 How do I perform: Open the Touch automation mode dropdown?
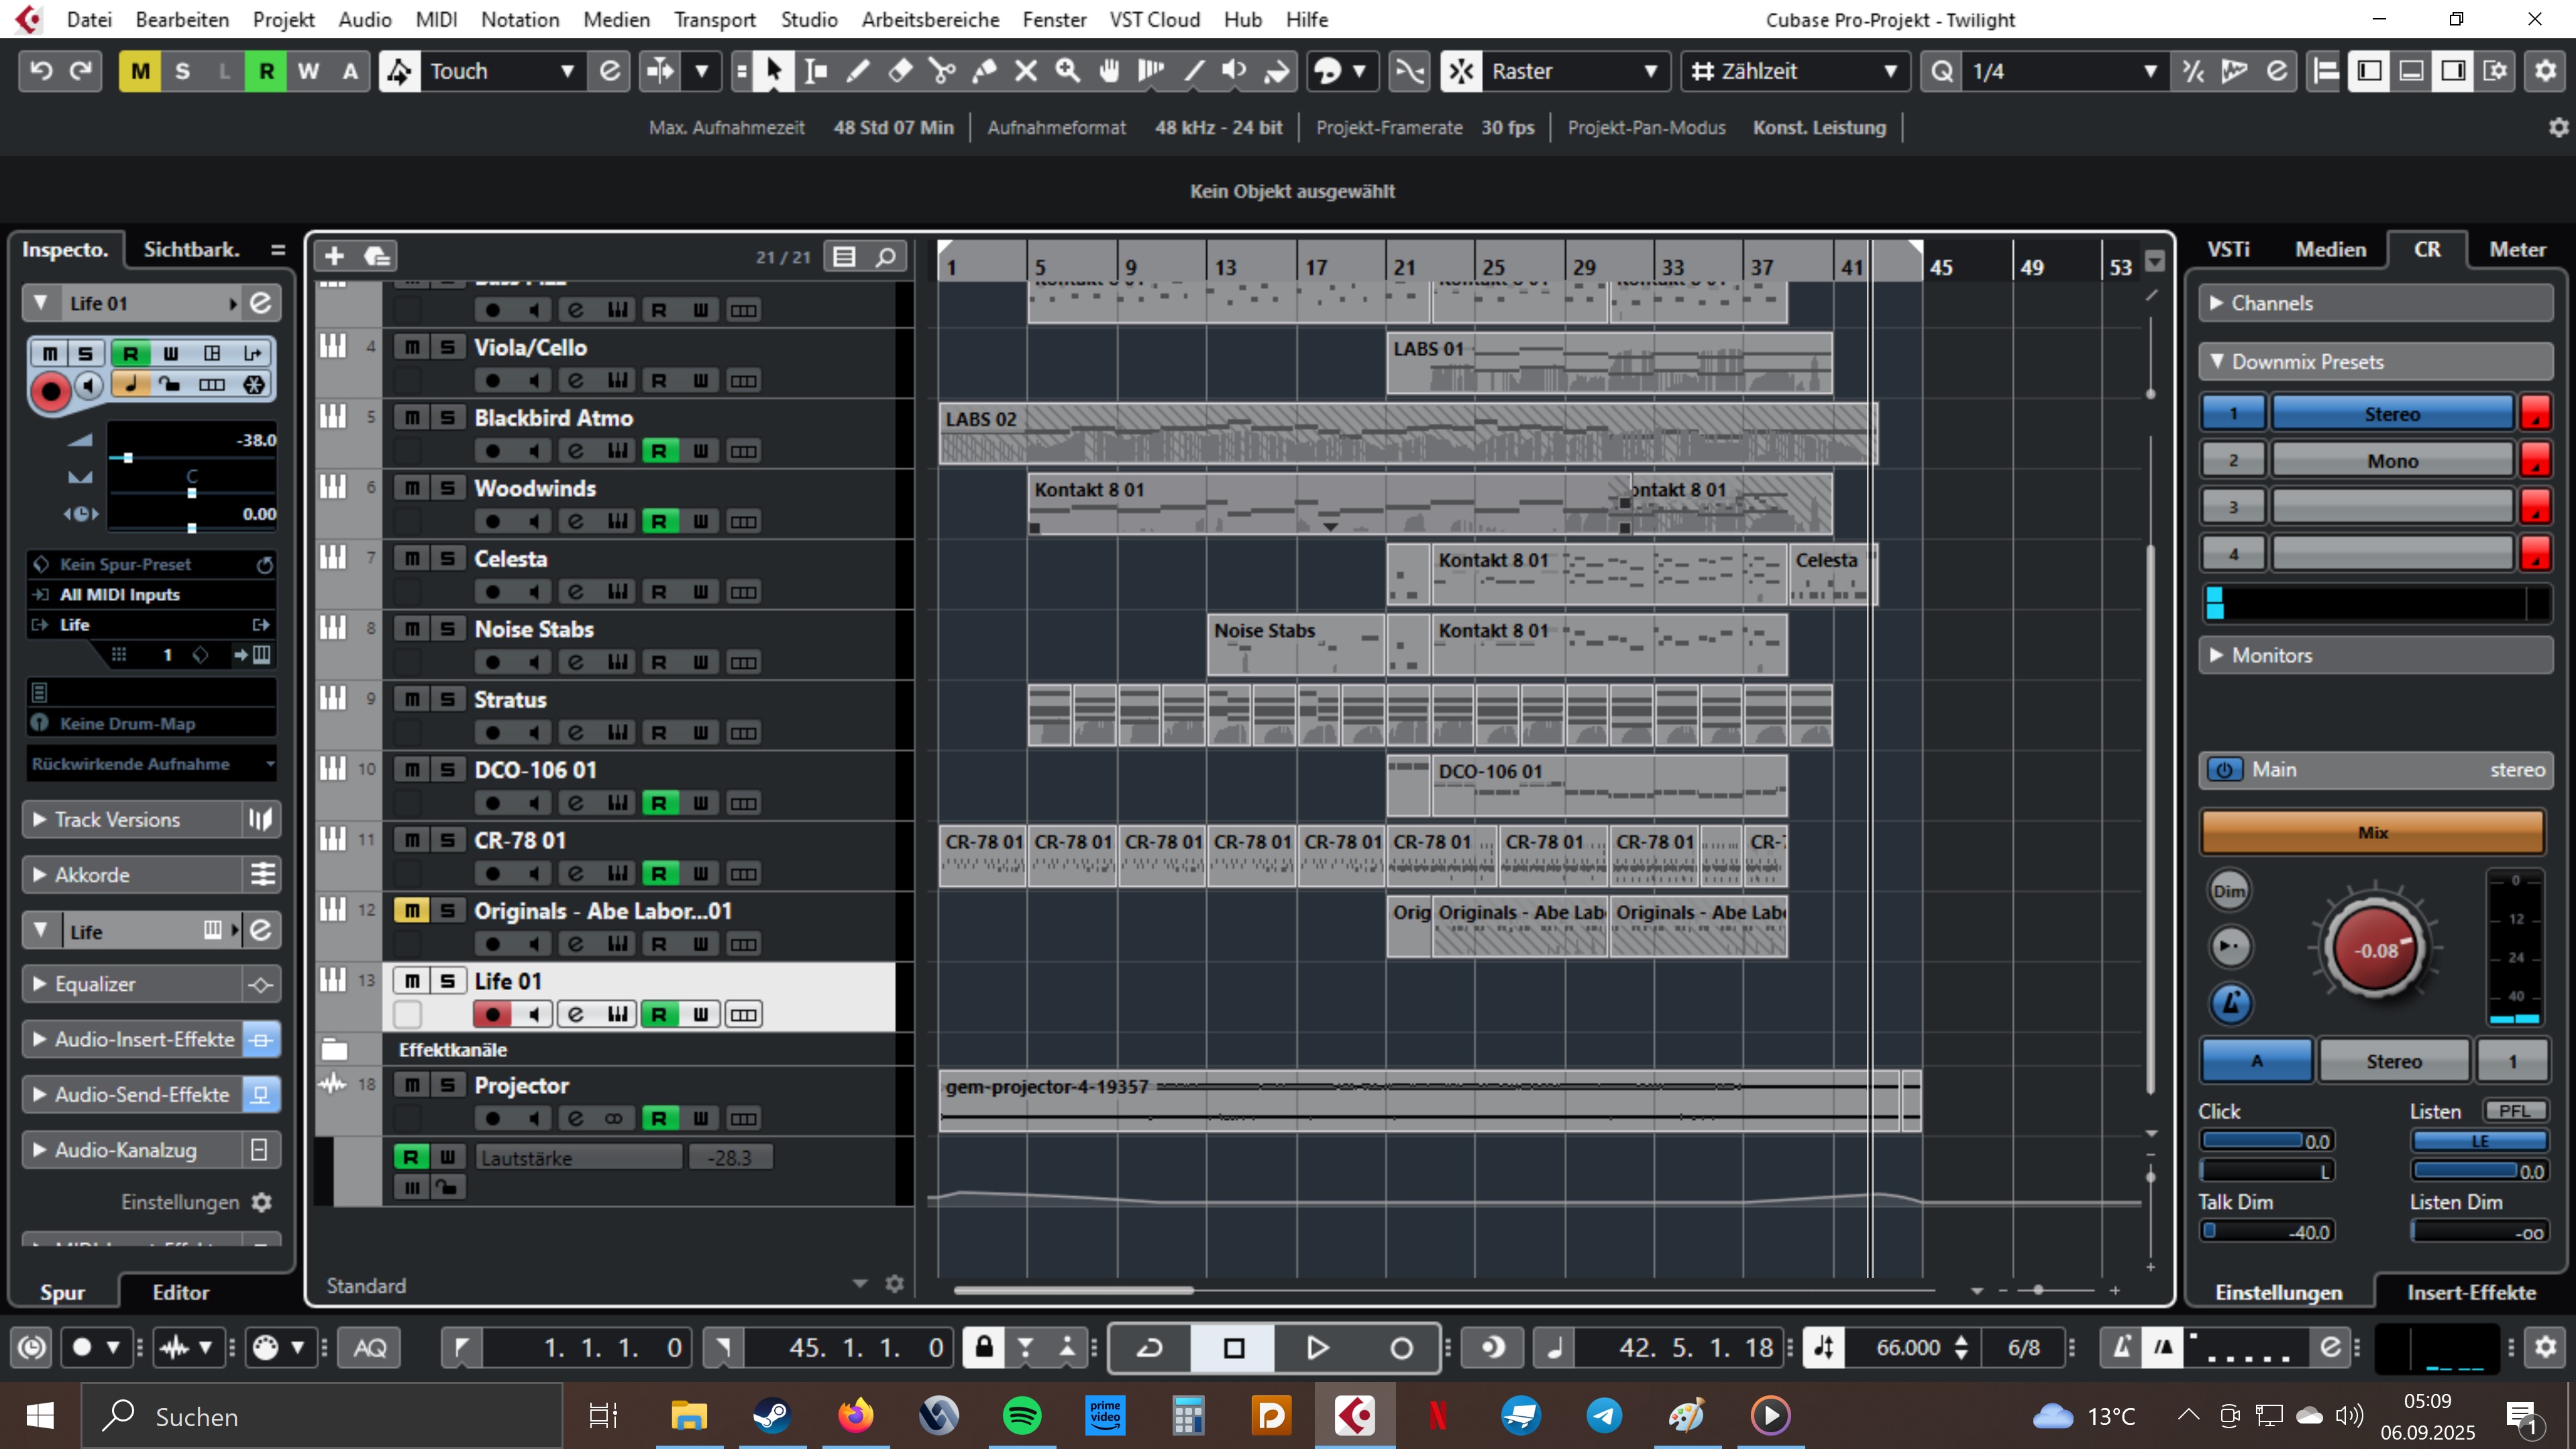[567, 71]
